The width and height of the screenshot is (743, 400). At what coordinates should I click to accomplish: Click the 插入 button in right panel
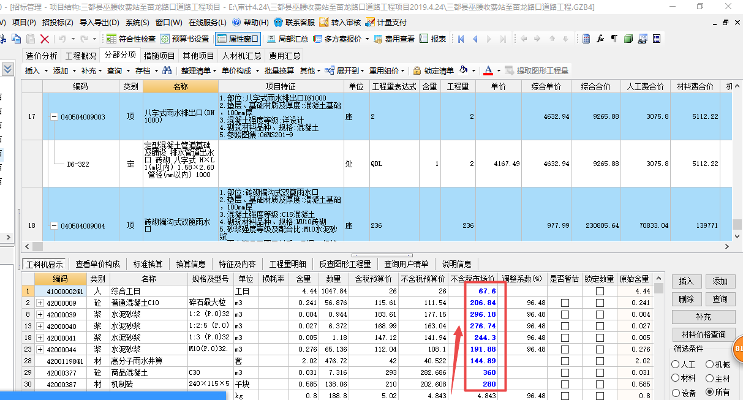point(686,281)
